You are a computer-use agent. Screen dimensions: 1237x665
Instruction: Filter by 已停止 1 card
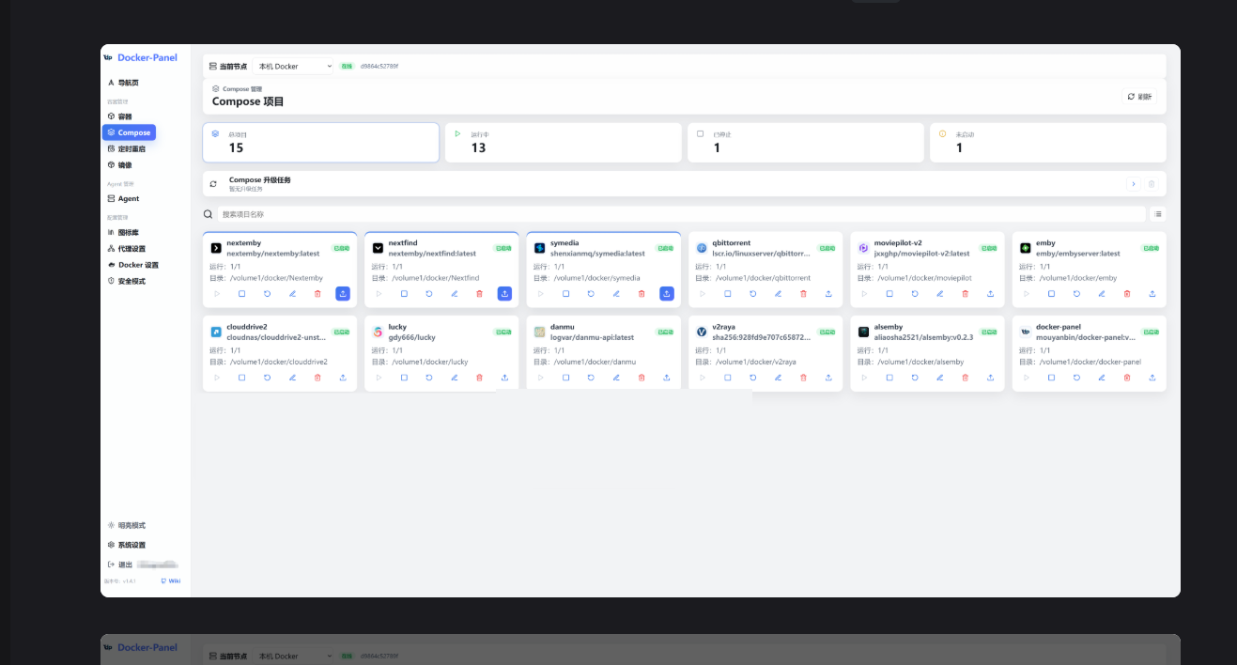point(806,143)
